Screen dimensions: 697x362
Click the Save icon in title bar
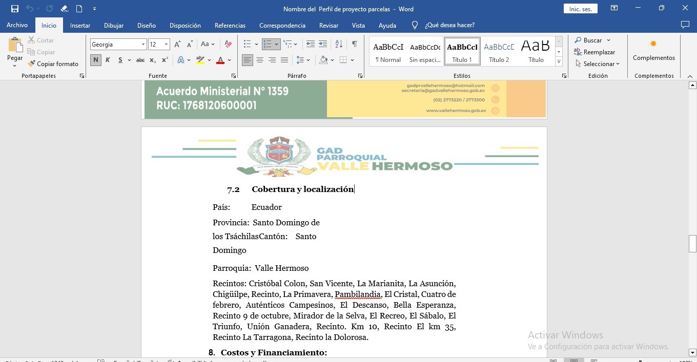(15, 9)
